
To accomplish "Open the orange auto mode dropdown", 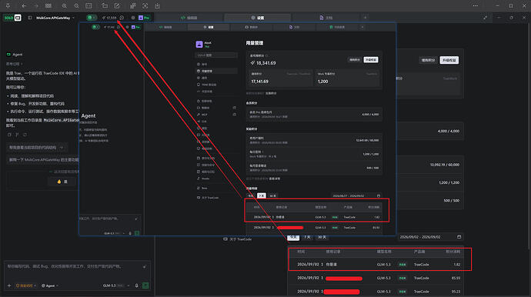I will 25,285.
